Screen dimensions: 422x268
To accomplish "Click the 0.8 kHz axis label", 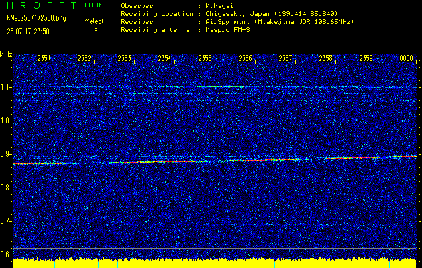I will 6,188.
